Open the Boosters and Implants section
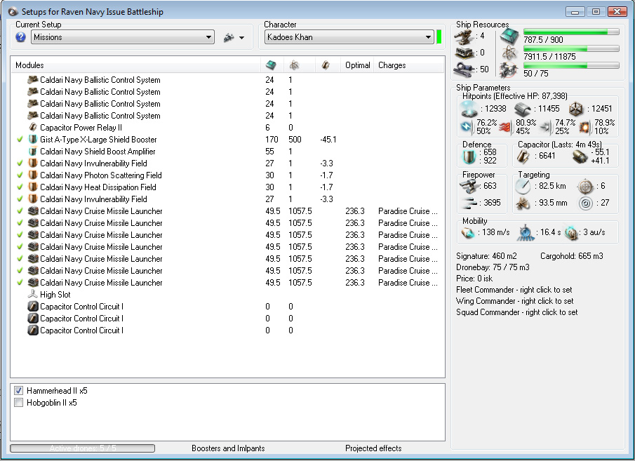The height and width of the screenshot is (461, 635). click(228, 448)
